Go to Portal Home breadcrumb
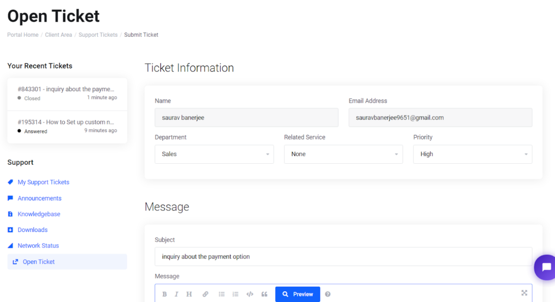555x302 pixels. (x=23, y=35)
